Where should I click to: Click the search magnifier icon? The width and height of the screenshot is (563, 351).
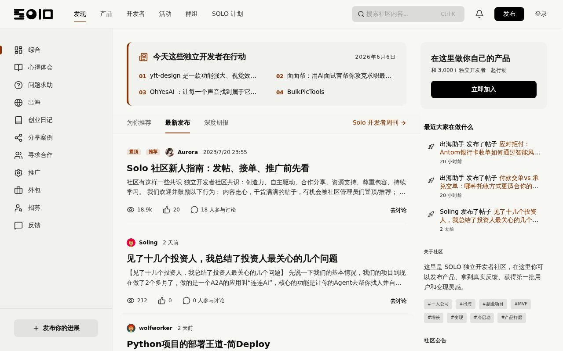(361, 14)
